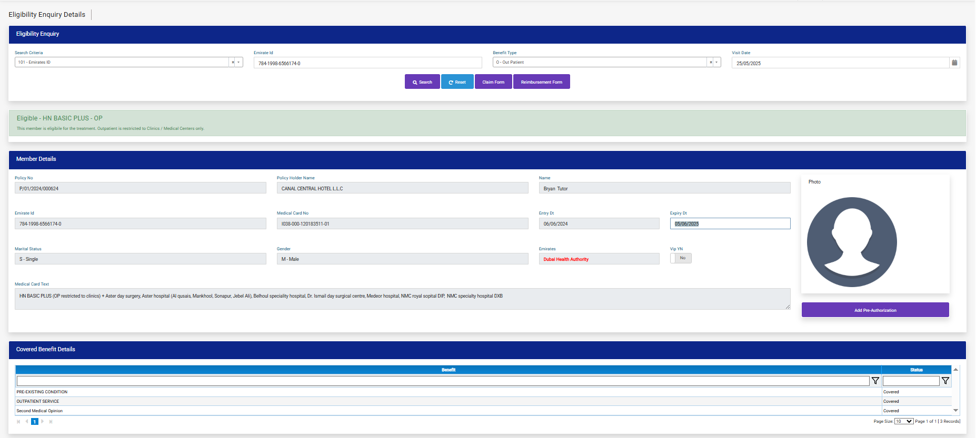Expand the Benefit Type dropdown
This screenshot has height=438, width=976.
tap(716, 63)
